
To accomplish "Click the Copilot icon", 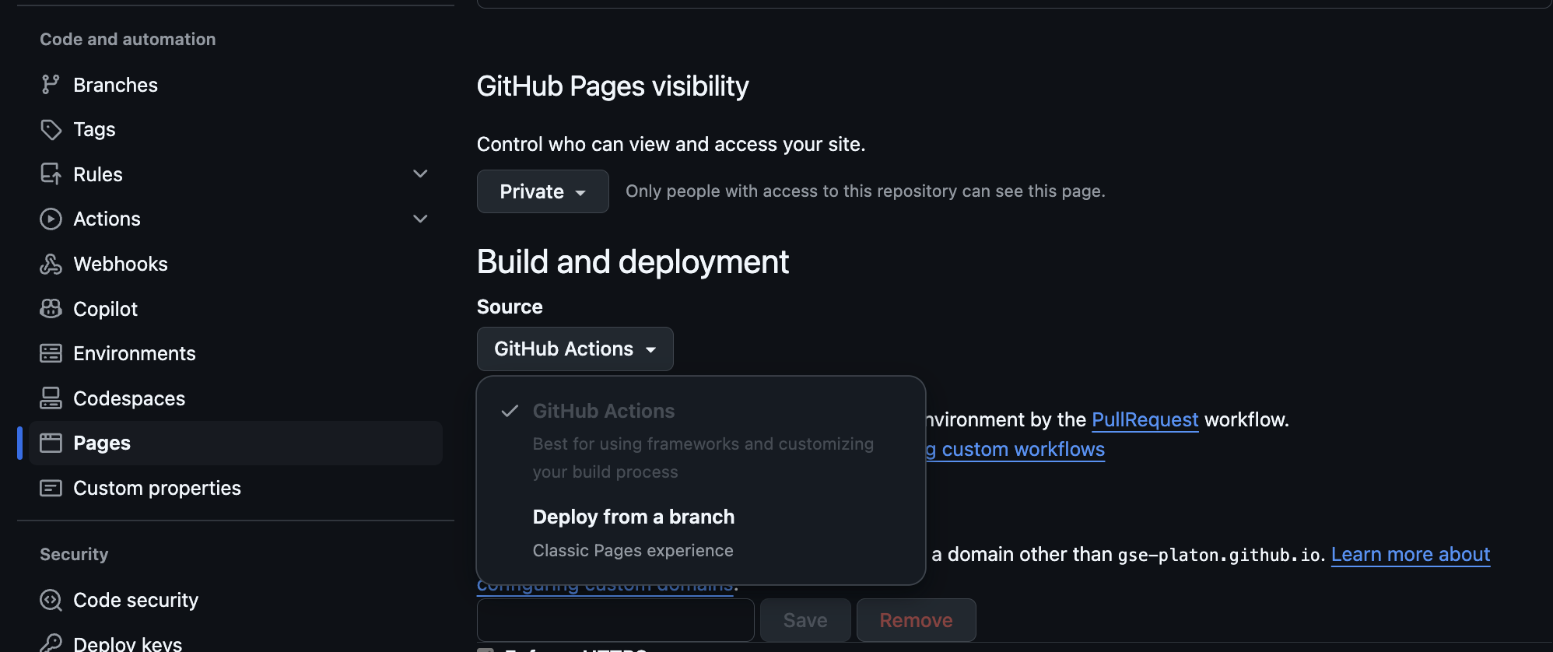I will (x=51, y=309).
